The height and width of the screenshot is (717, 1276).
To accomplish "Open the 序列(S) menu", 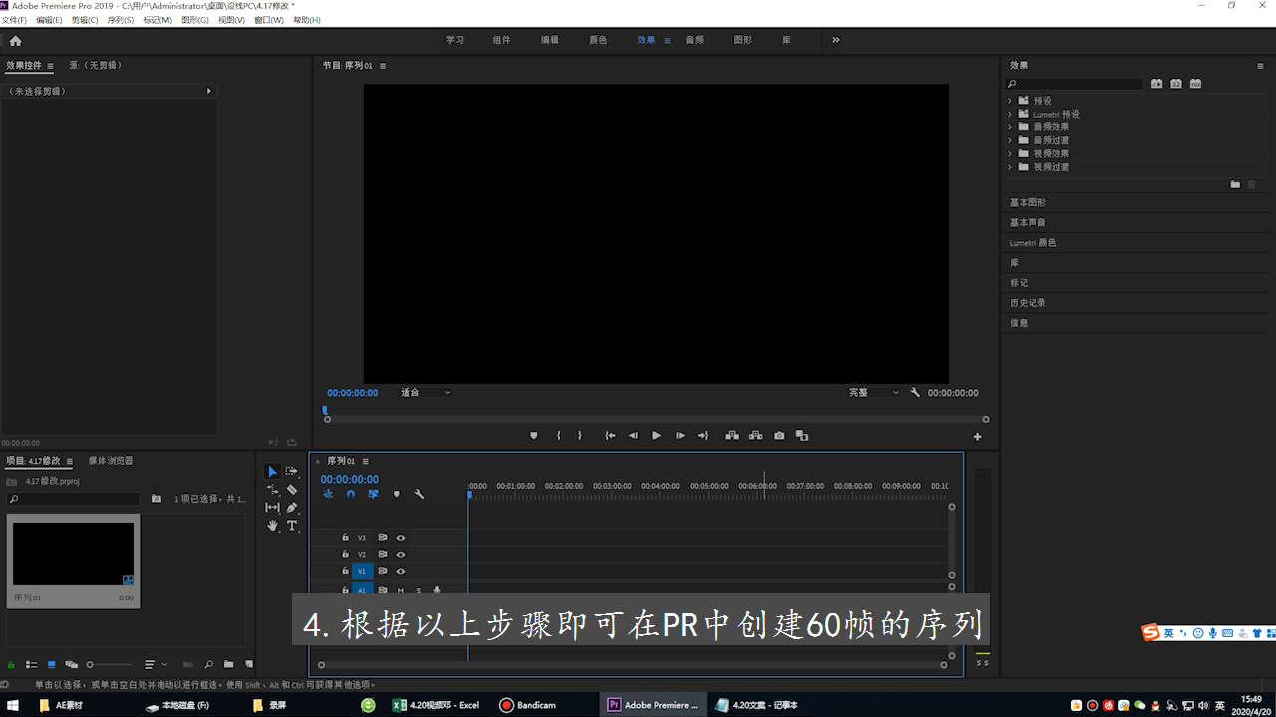I will click(121, 20).
